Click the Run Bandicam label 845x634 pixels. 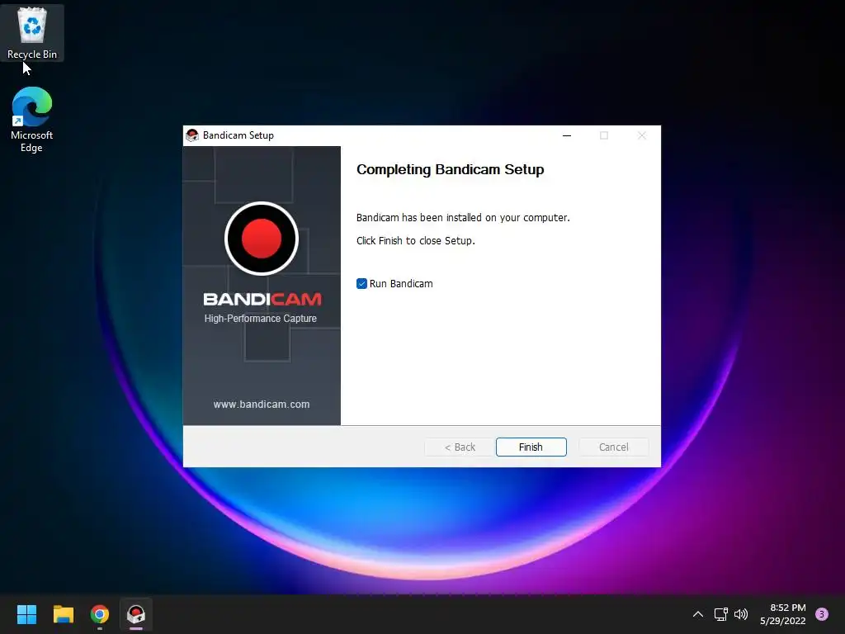tap(401, 284)
